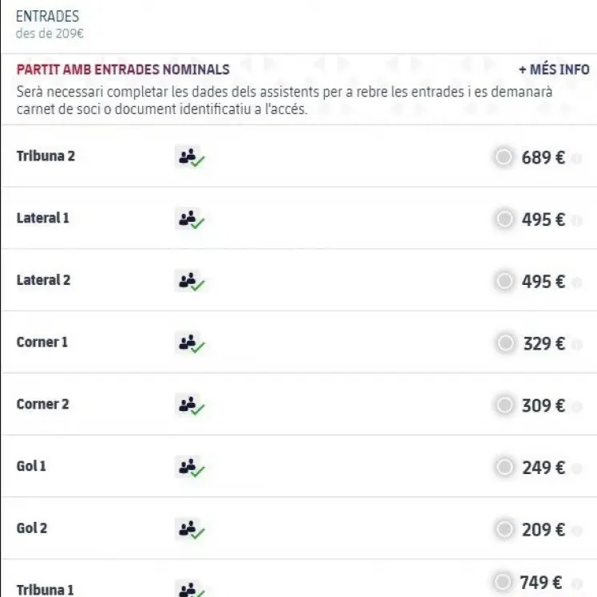Viewport: 597px width, 597px height.
Task: Click the nominal ticket icon beside Lateral 2
Action: [x=191, y=281]
